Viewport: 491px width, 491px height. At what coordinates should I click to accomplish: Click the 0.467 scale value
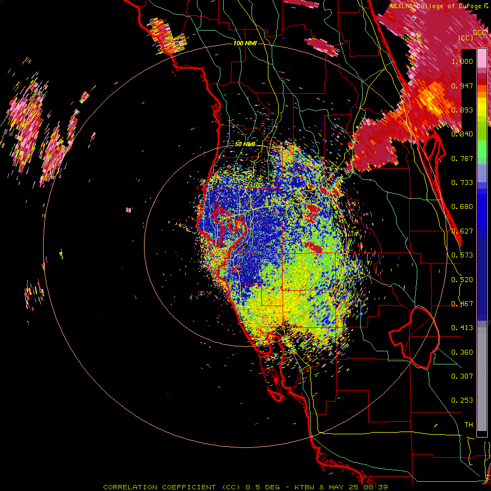point(462,304)
